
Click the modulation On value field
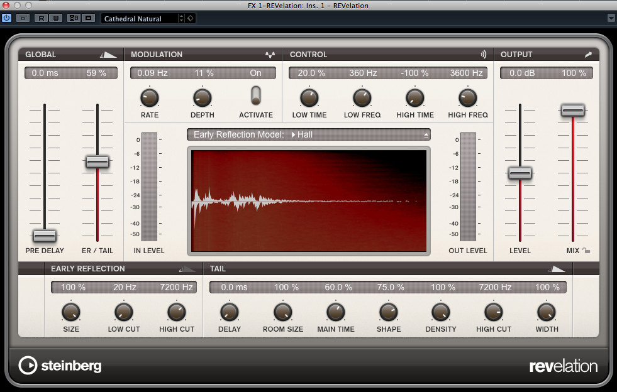click(x=255, y=73)
